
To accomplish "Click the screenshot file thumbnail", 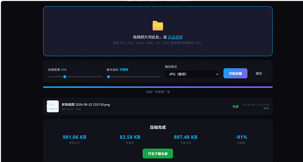I will coord(53,106).
